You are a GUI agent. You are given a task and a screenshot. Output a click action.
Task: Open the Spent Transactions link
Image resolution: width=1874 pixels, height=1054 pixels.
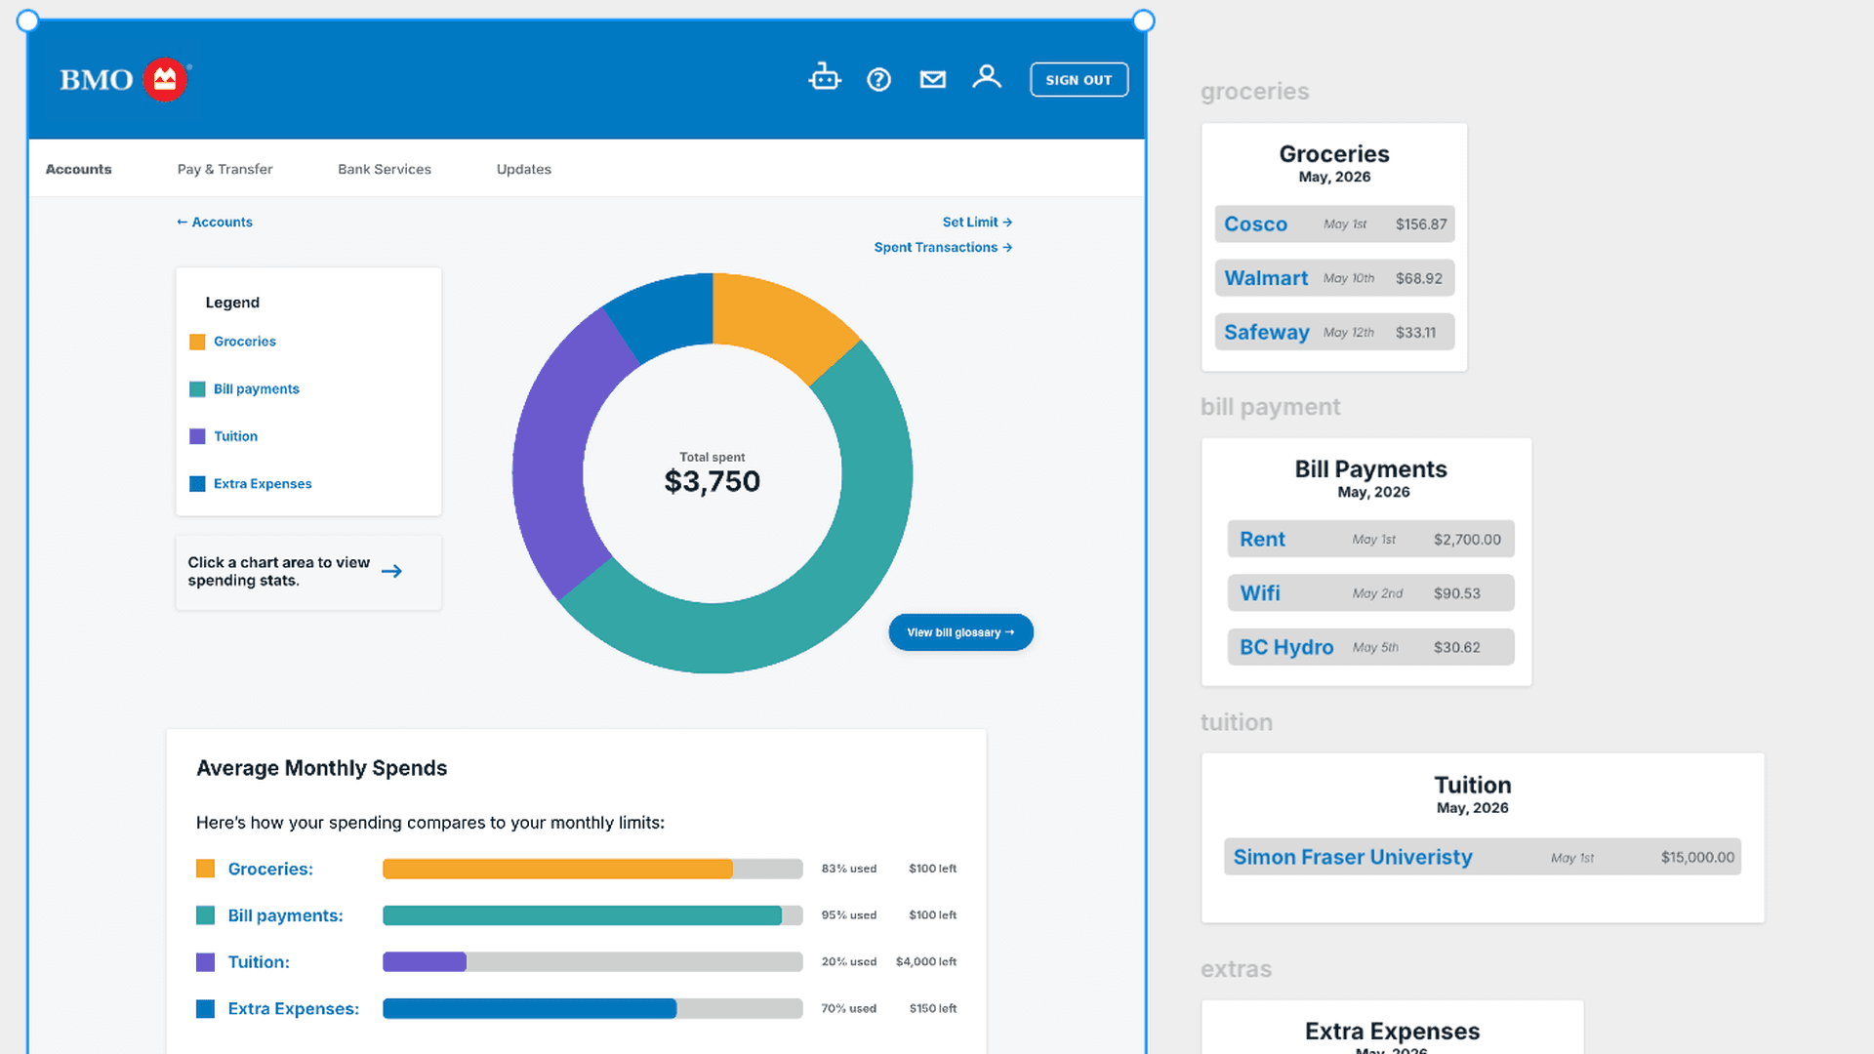(943, 247)
